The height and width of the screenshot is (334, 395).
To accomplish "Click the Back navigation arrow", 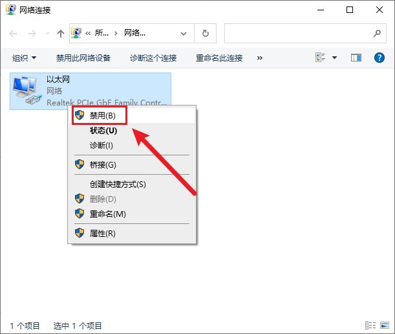I will click(x=14, y=34).
